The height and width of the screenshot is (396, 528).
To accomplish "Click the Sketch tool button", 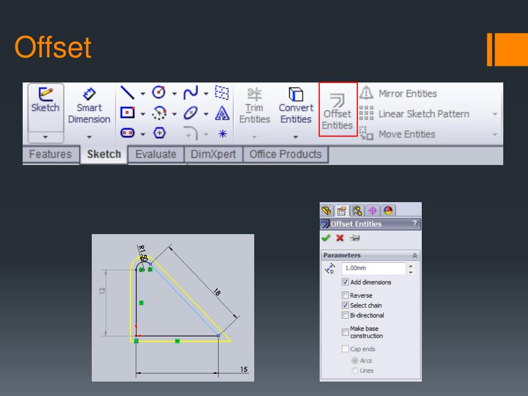I will tap(45, 107).
